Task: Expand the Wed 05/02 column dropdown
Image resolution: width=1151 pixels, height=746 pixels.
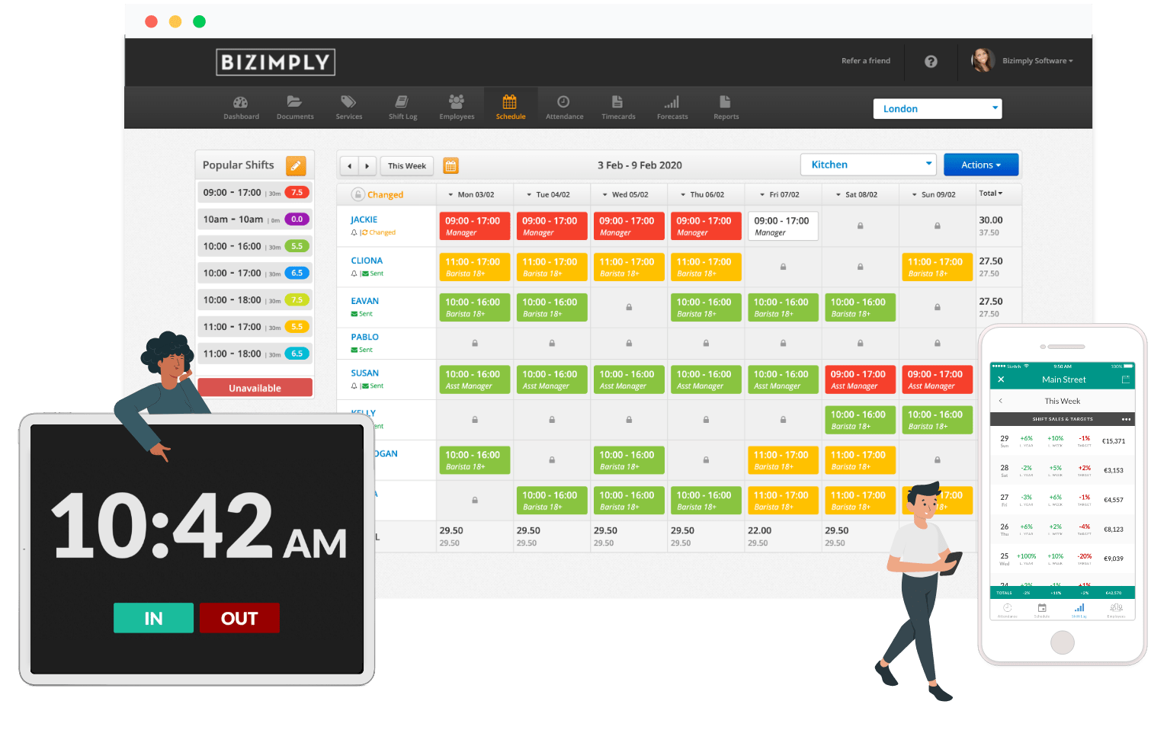Action: point(605,195)
